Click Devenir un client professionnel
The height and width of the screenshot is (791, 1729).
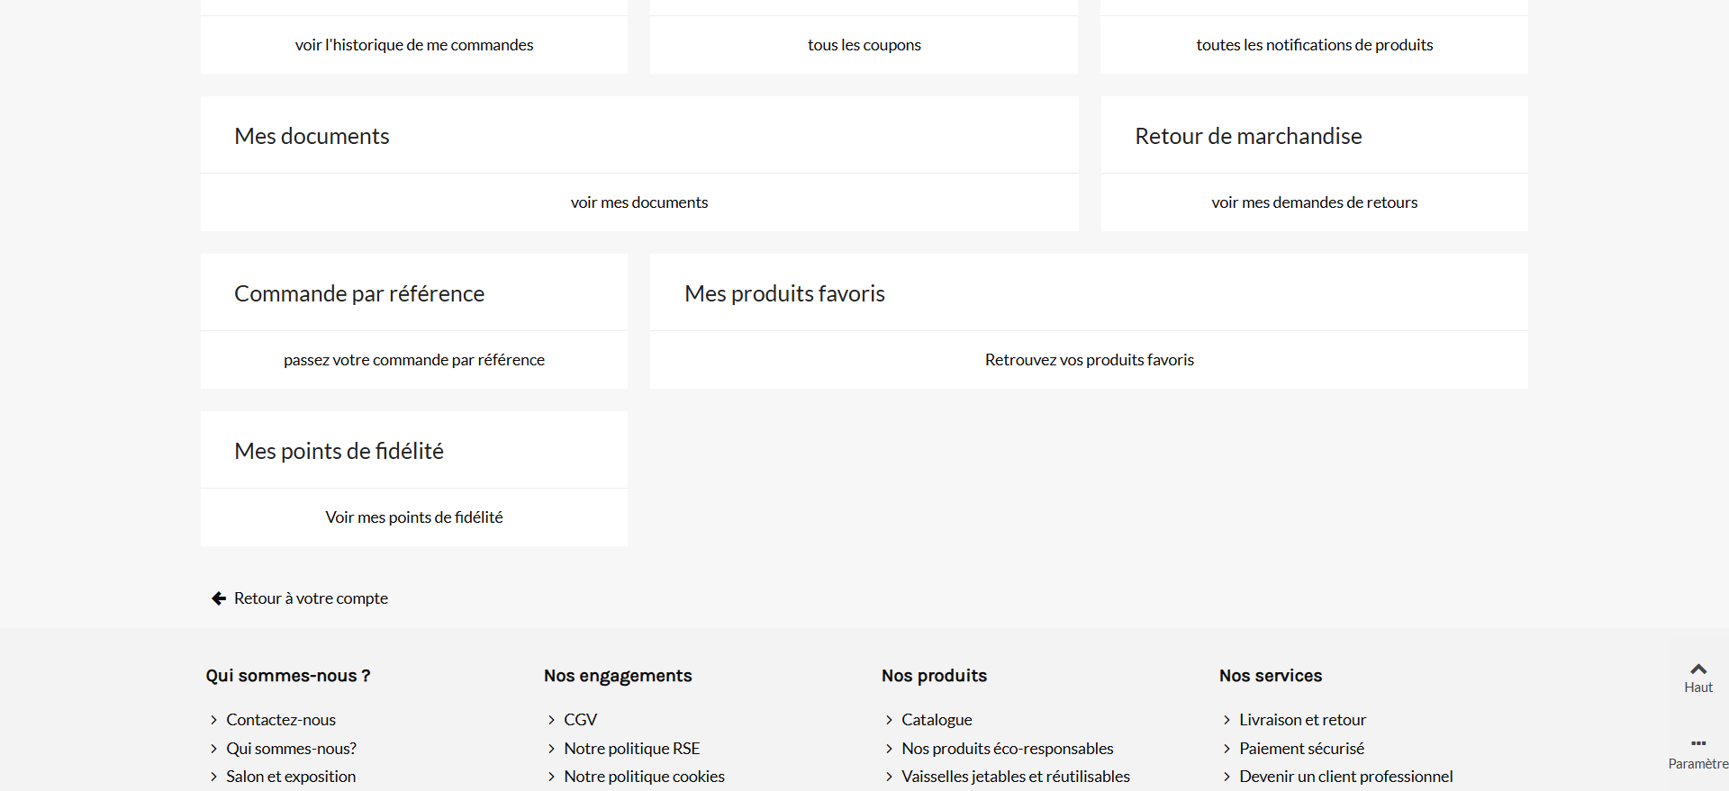1345,777
